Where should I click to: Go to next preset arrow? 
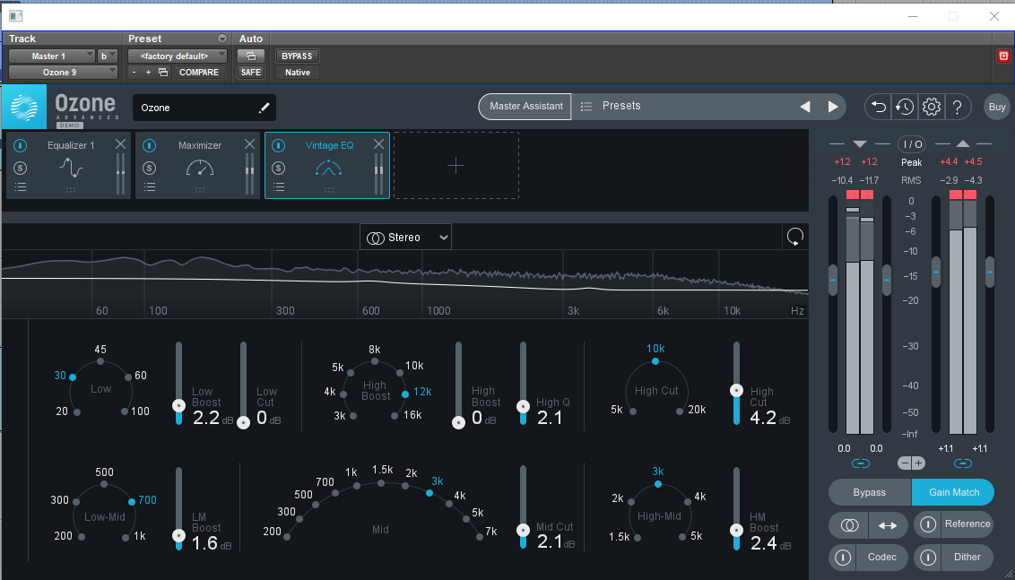coord(833,107)
